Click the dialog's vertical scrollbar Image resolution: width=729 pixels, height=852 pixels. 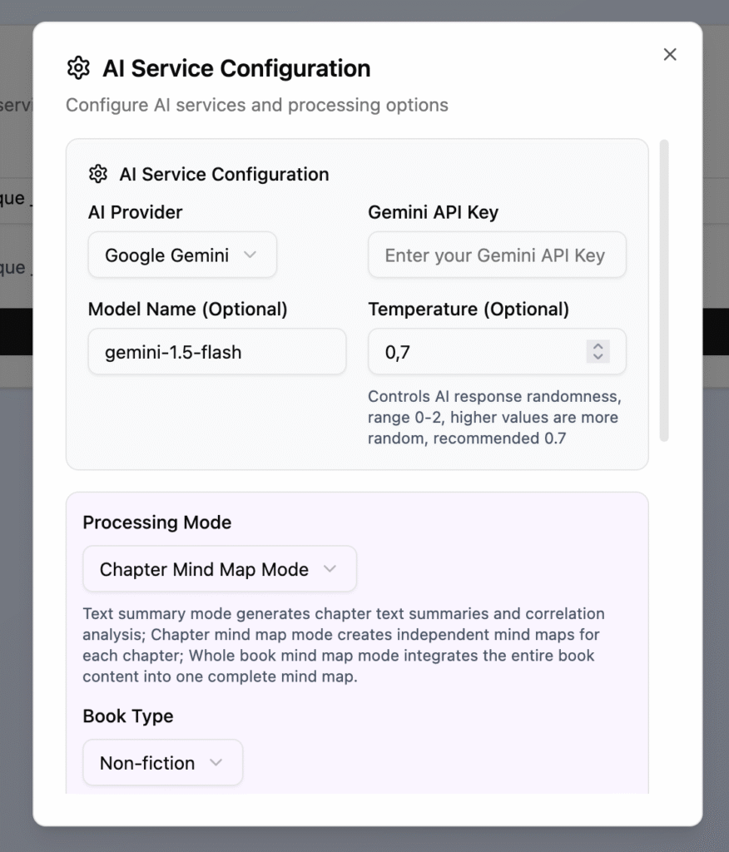tap(664, 290)
